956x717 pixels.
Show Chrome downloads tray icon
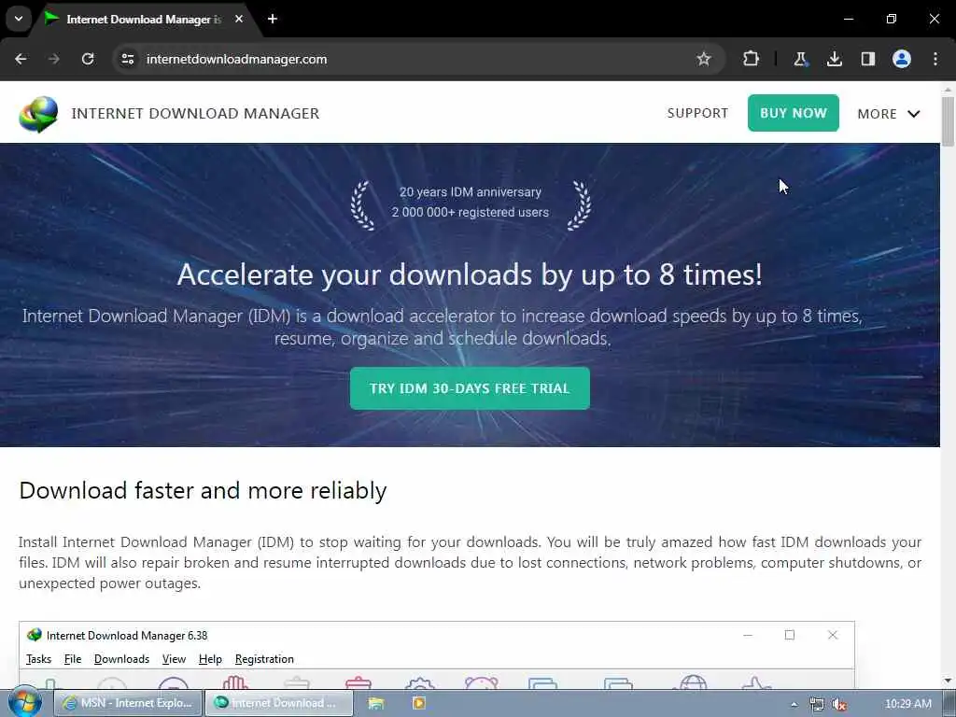coord(834,59)
